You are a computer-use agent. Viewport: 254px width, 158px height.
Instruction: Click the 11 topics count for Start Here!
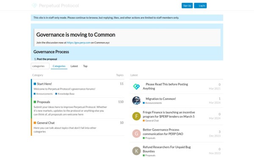[x=121, y=84]
